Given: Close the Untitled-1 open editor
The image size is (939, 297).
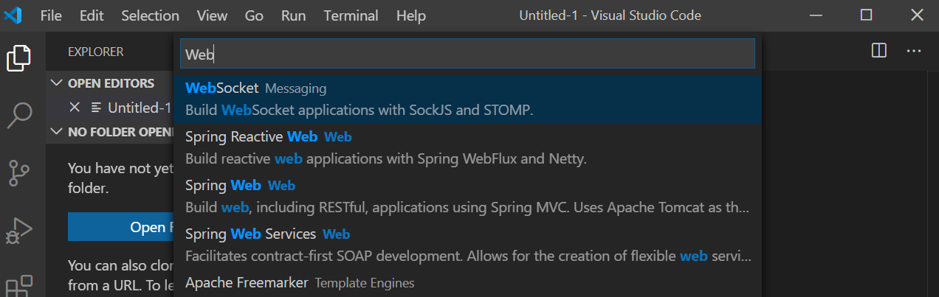Looking at the screenshot, I should 74,108.
